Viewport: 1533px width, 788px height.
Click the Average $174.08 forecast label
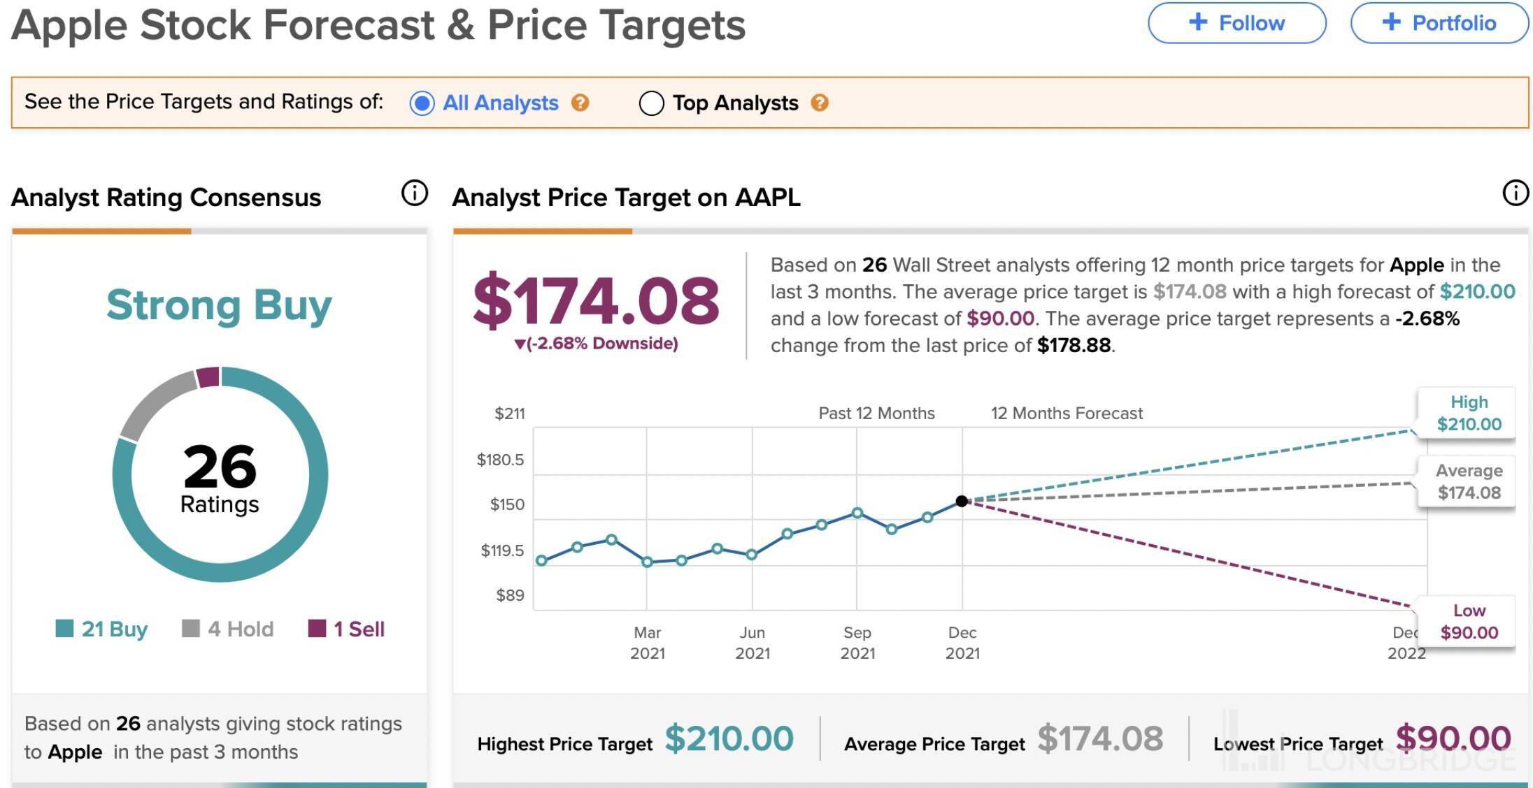tap(1468, 482)
